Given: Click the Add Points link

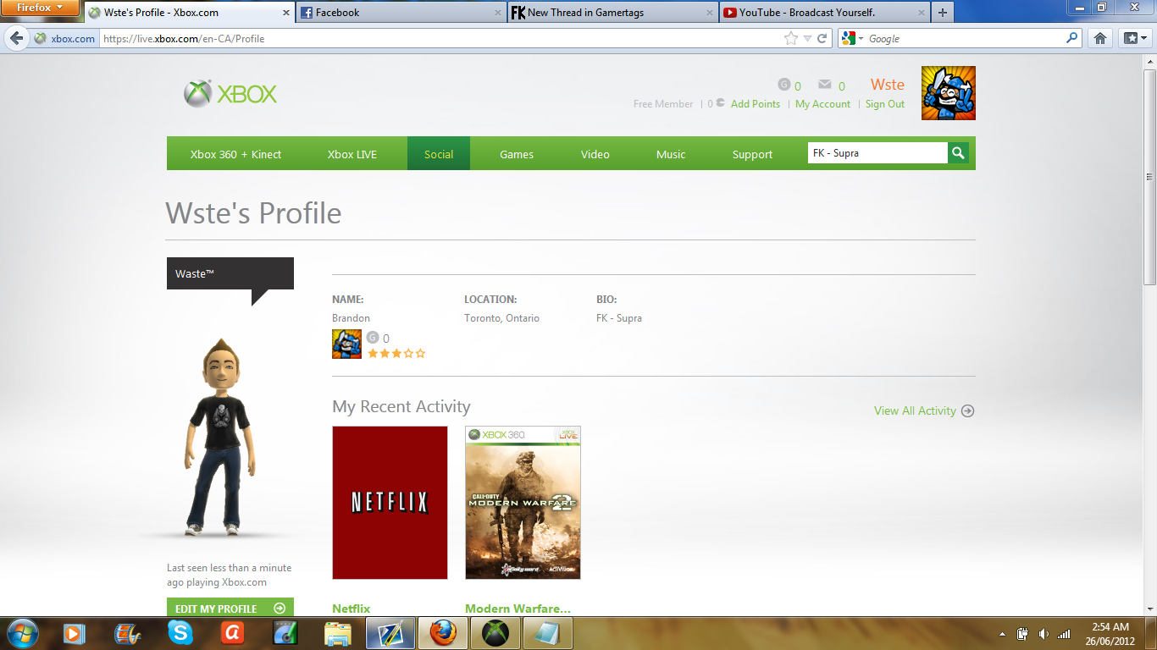Looking at the screenshot, I should click(756, 104).
